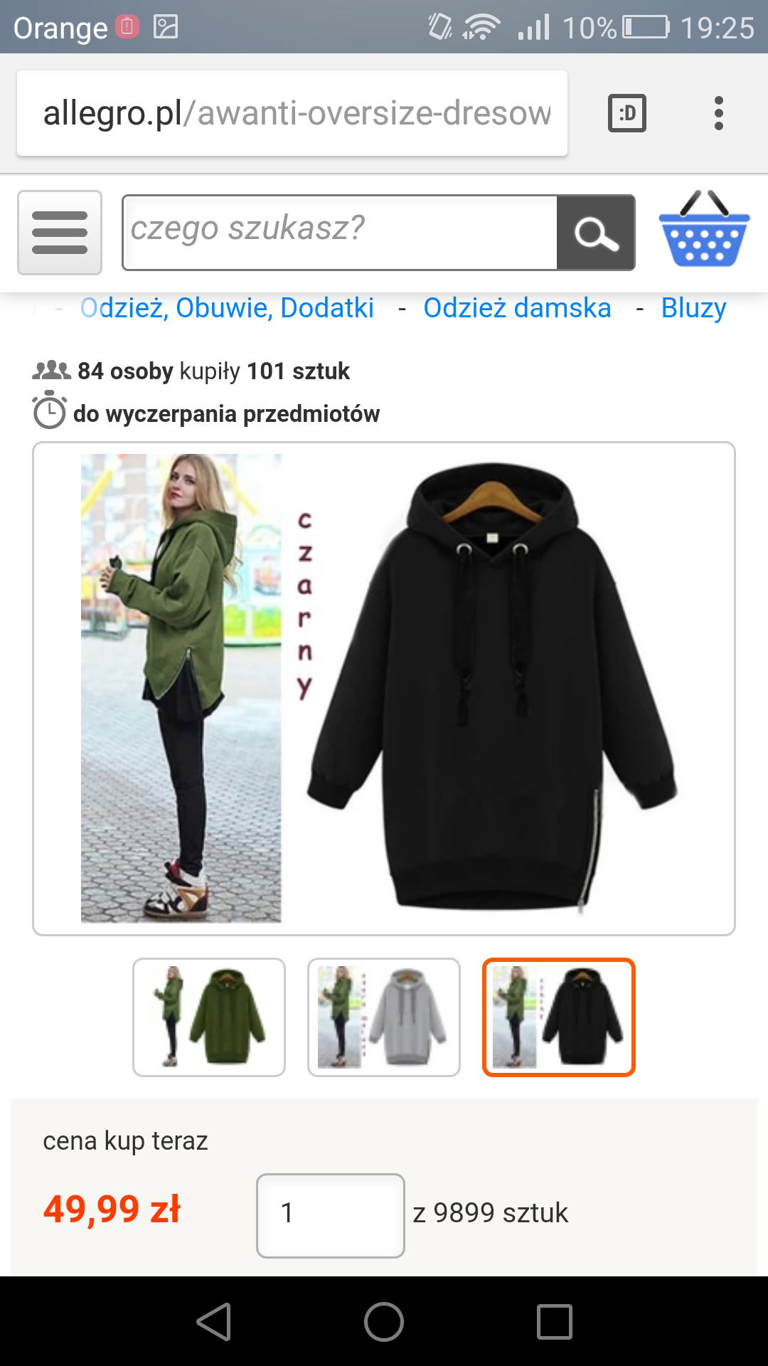Screen dimensions: 768x1366
Task: Go to the 'Bluzy' category link
Action: (x=693, y=308)
